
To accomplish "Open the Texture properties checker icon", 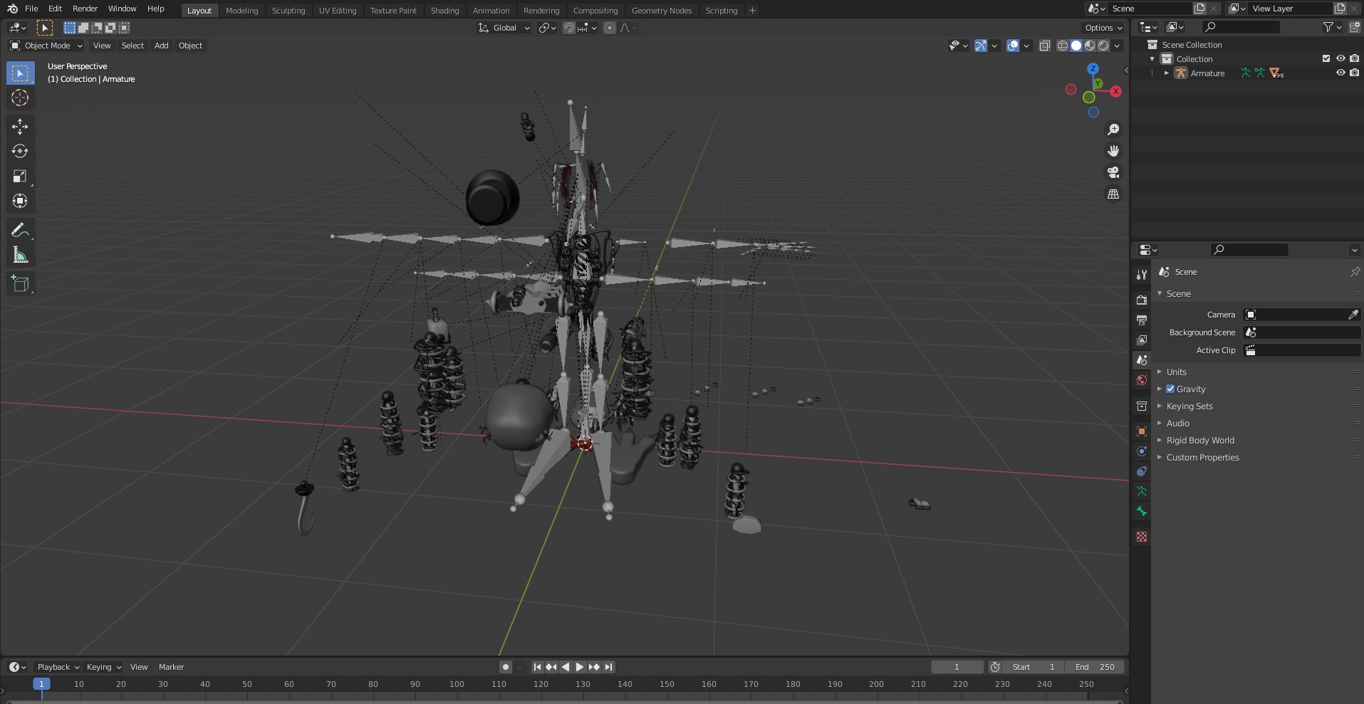I will click(1142, 537).
